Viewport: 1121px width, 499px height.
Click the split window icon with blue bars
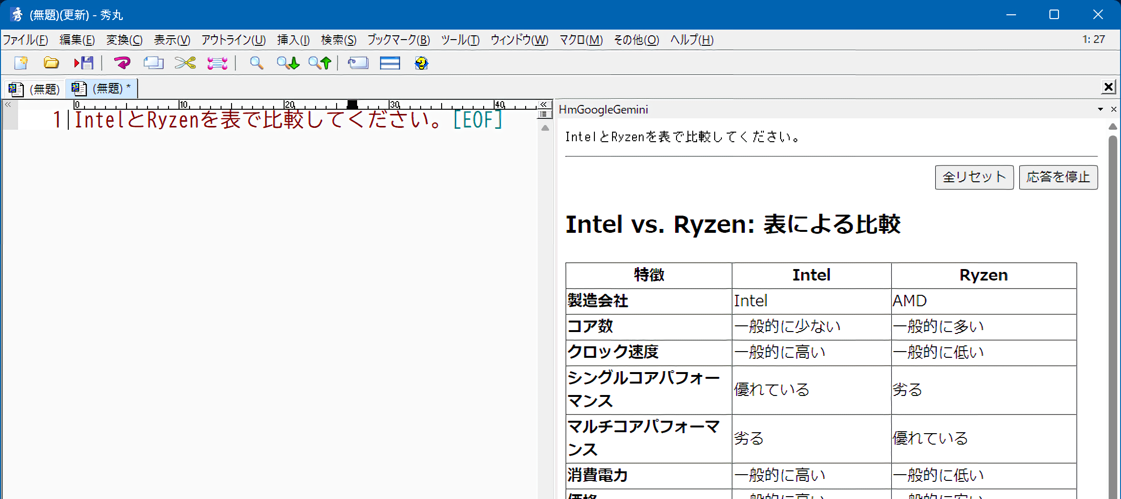click(390, 63)
